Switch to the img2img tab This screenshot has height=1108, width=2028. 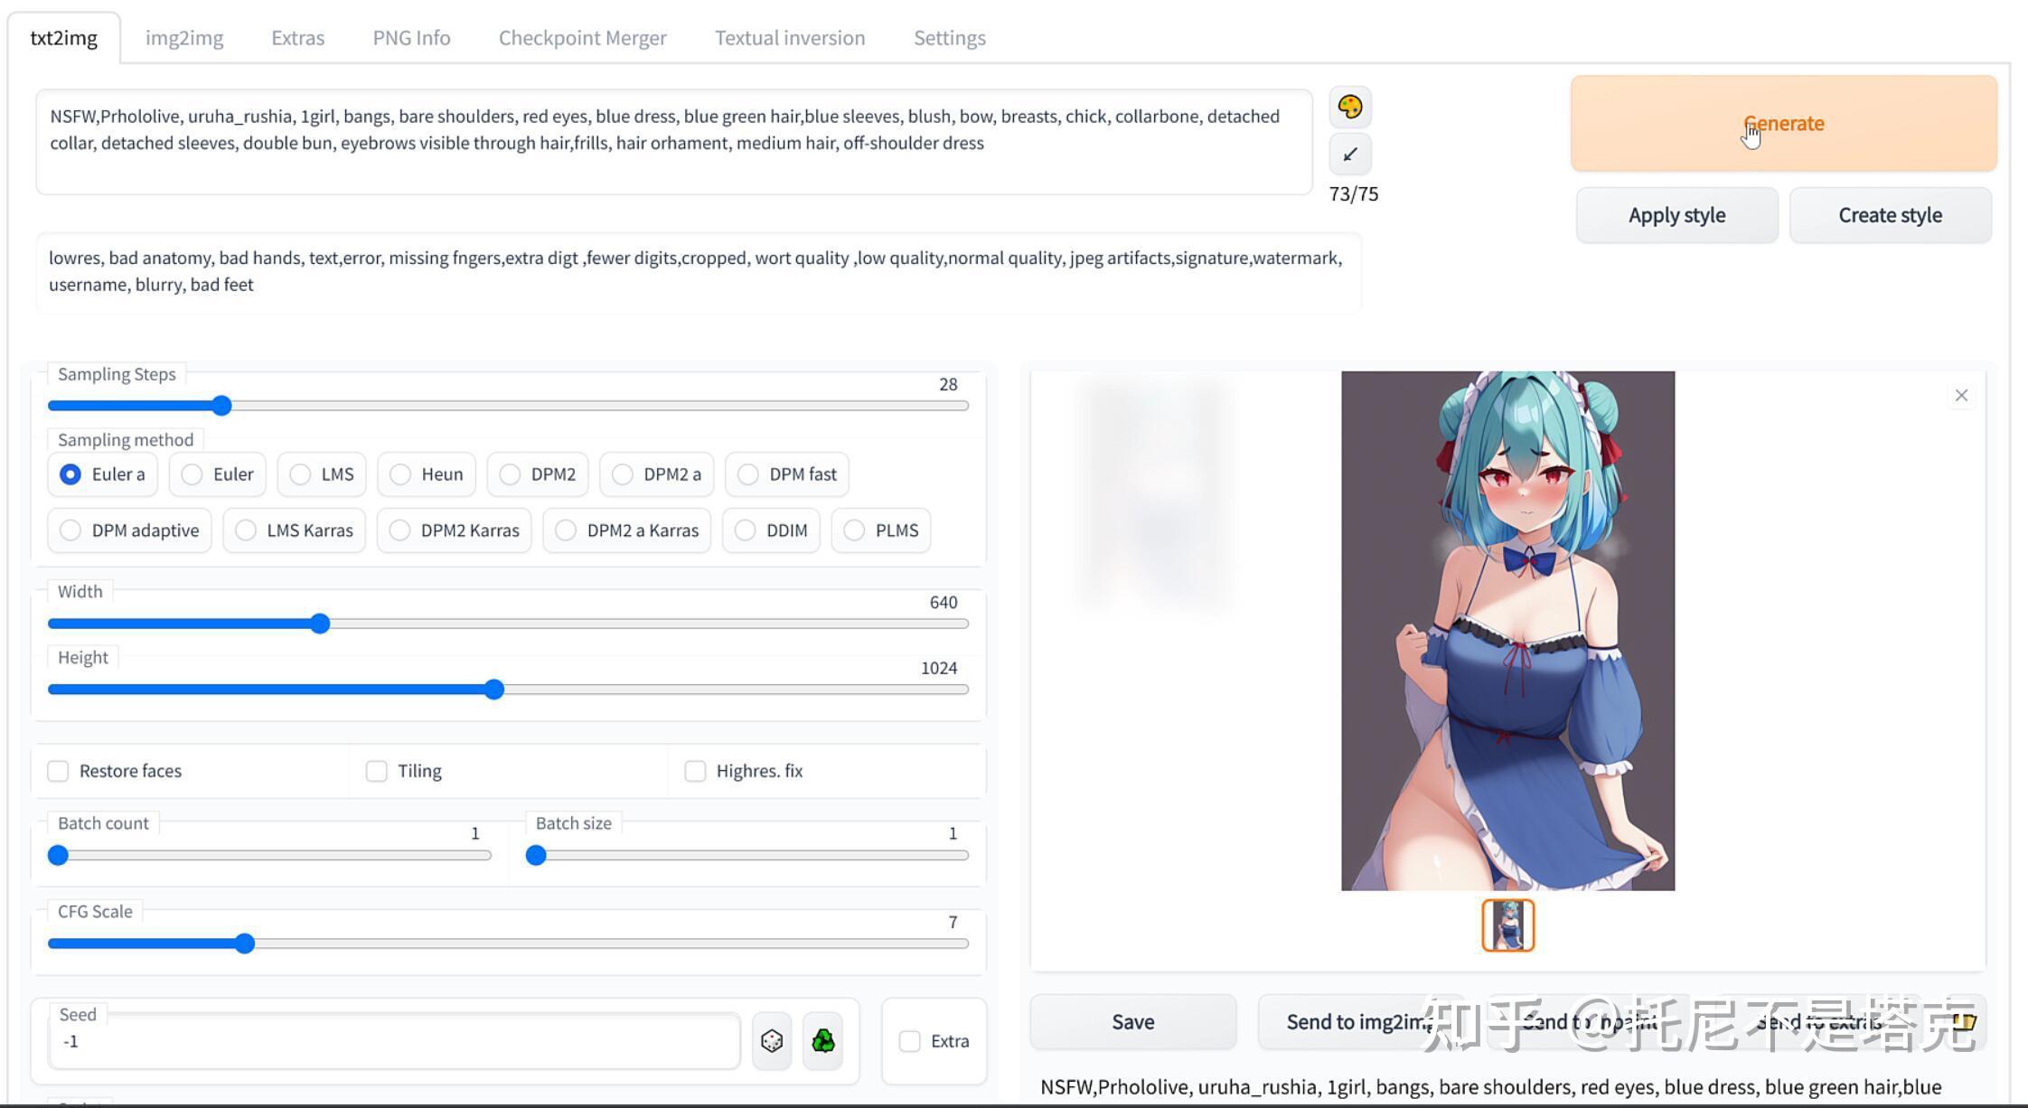point(184,38)
